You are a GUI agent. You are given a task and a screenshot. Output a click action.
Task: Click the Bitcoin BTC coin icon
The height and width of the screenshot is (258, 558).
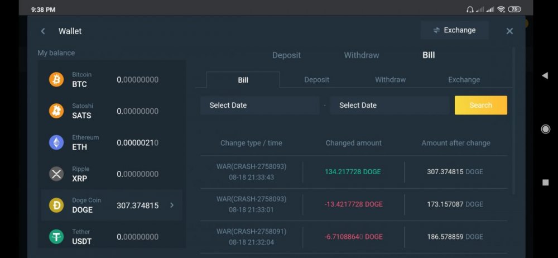56,79
